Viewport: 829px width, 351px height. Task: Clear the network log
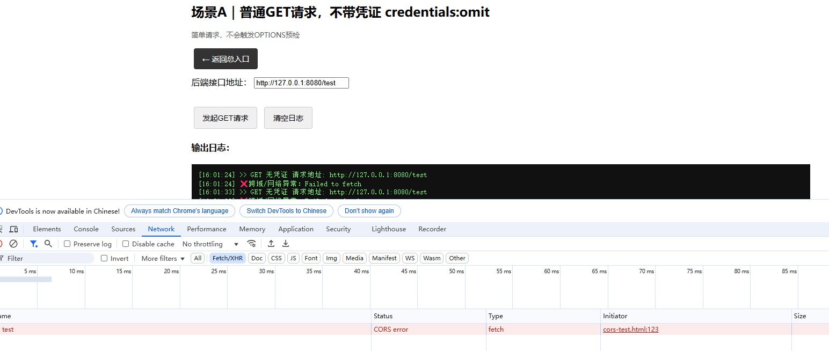pyautogui.click(x=13, y=244)
